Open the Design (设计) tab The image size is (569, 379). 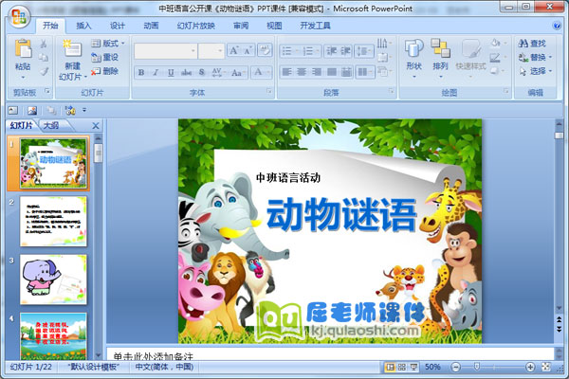pyautogui.click(x=118, y=26)
